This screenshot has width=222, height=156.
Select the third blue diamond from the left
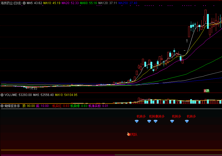pos(156,121)
